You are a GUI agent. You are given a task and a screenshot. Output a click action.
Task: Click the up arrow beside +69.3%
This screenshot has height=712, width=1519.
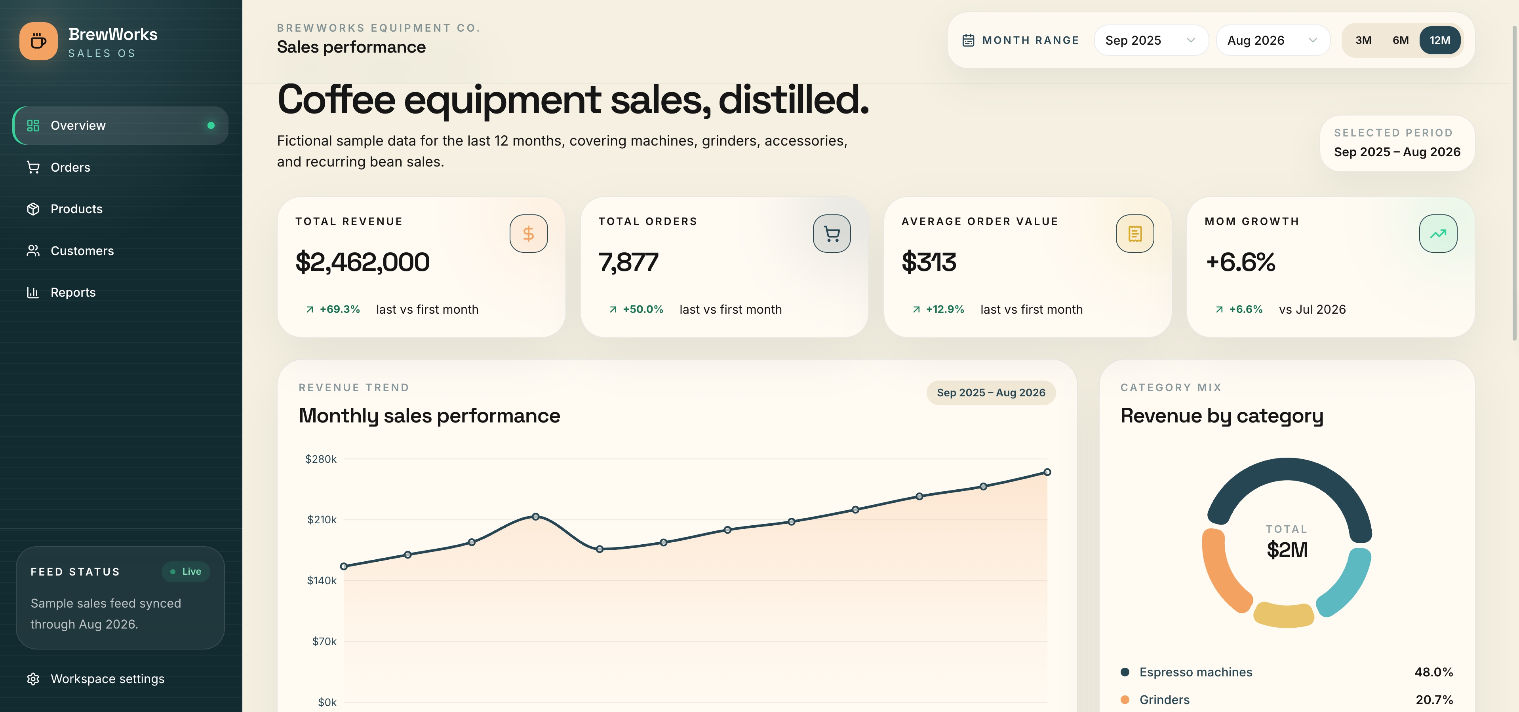(x=310, y=310)
